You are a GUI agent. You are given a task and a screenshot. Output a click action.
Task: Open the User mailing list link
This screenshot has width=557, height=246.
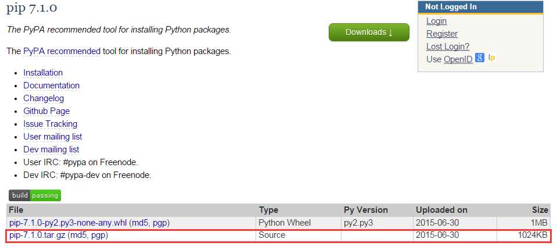click(53, 137)
